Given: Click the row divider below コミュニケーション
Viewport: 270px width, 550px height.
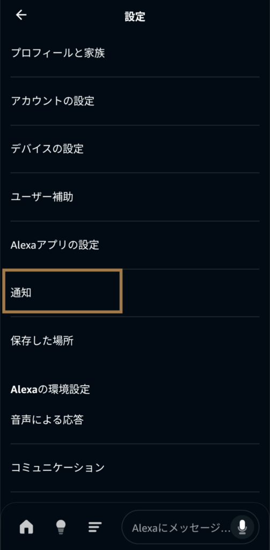Looking at the screenshot, I should [x=135, y=492].
